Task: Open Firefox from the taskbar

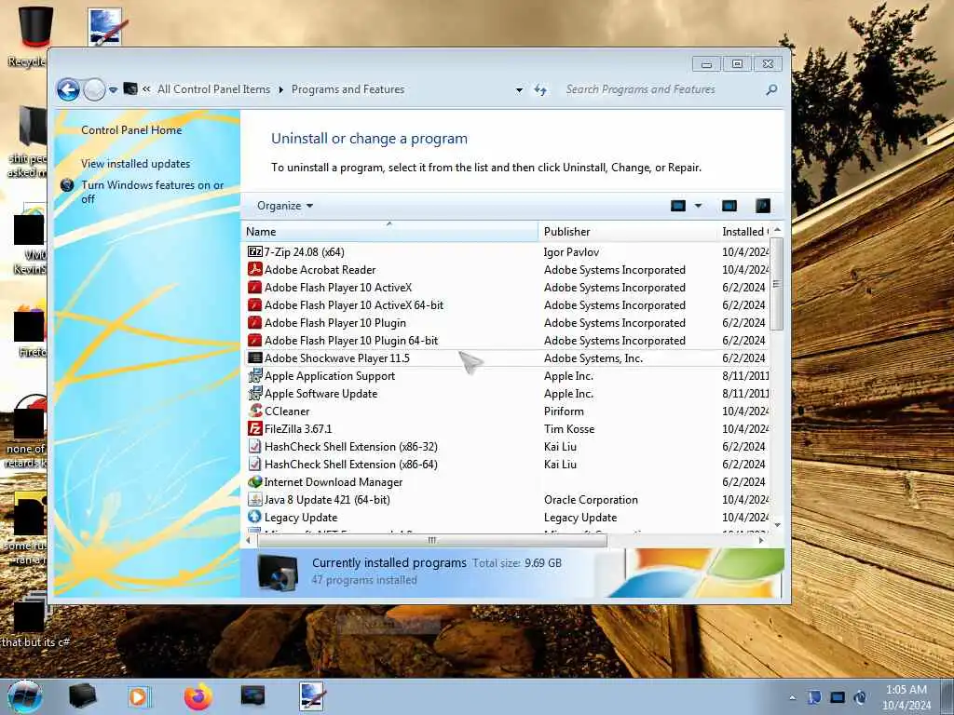Action: coord(198,696)
